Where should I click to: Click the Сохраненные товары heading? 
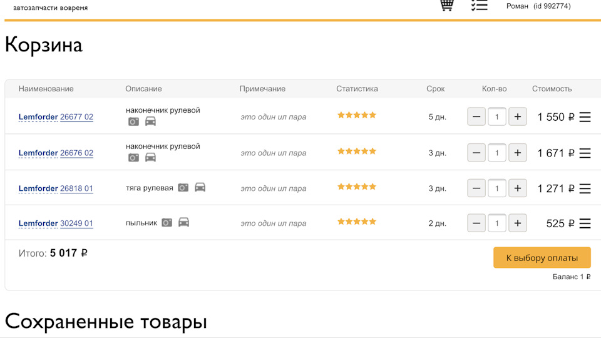(106, 321)
